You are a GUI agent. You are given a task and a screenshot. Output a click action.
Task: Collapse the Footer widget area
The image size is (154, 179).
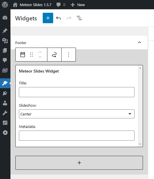139,42
